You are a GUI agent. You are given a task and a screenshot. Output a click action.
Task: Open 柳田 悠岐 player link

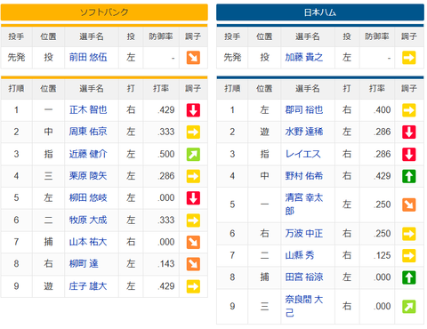[x=88, y=197]
